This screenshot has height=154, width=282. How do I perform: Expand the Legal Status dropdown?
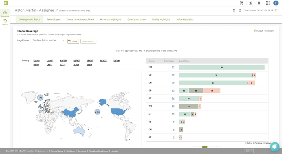coord(48,40)
